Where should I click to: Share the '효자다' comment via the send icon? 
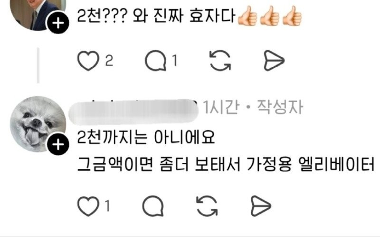coord(274,61)
